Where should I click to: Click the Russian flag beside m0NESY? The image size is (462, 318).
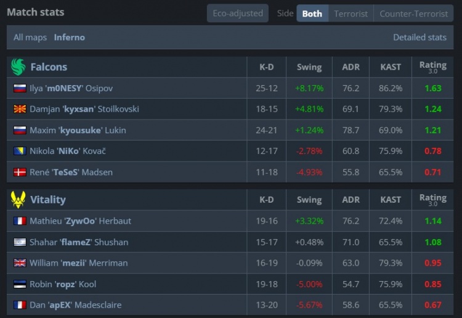click(x=20, y=88)
